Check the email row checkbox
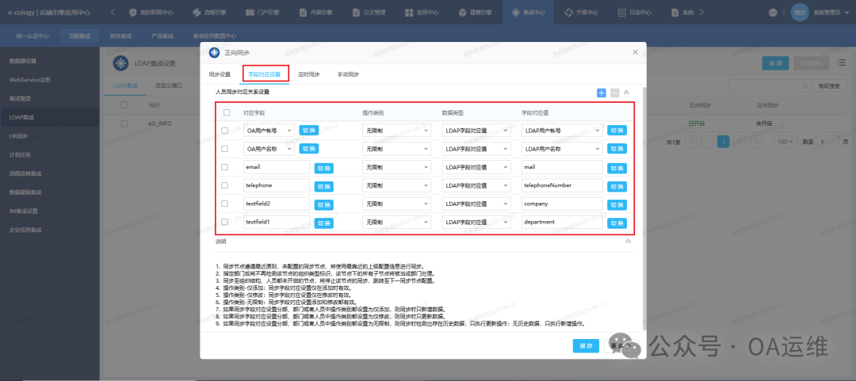Screen dimensions: 856x381 point(225,167)
